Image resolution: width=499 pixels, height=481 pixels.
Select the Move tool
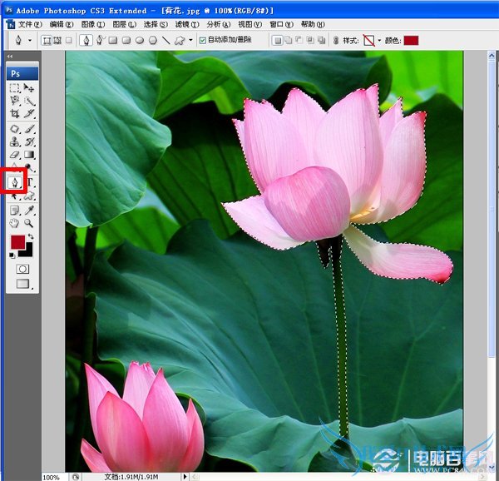[x=29, y=87]
